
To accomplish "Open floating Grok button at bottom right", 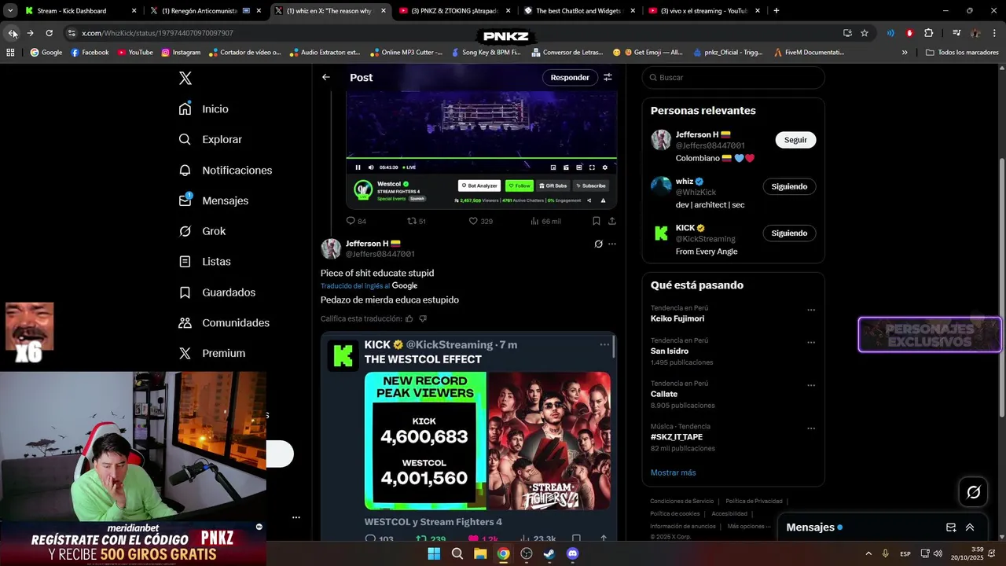I will coord(973,492).
